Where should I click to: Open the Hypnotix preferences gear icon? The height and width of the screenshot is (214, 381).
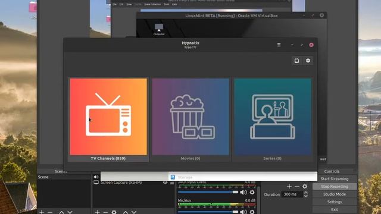308,61
